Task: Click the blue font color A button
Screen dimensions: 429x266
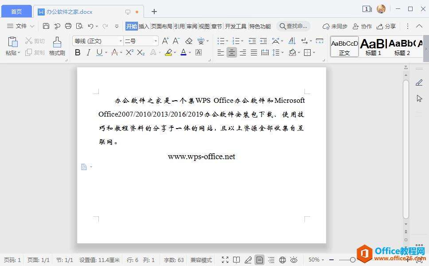Action: pos(183,52)
